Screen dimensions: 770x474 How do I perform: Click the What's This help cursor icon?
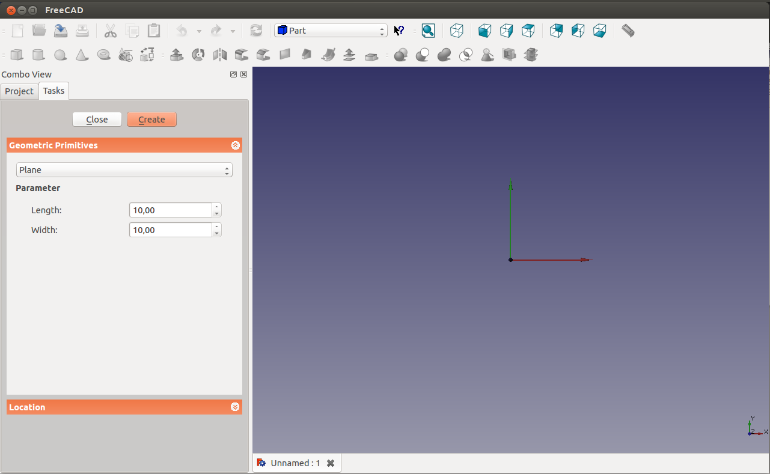coord(399,31)
